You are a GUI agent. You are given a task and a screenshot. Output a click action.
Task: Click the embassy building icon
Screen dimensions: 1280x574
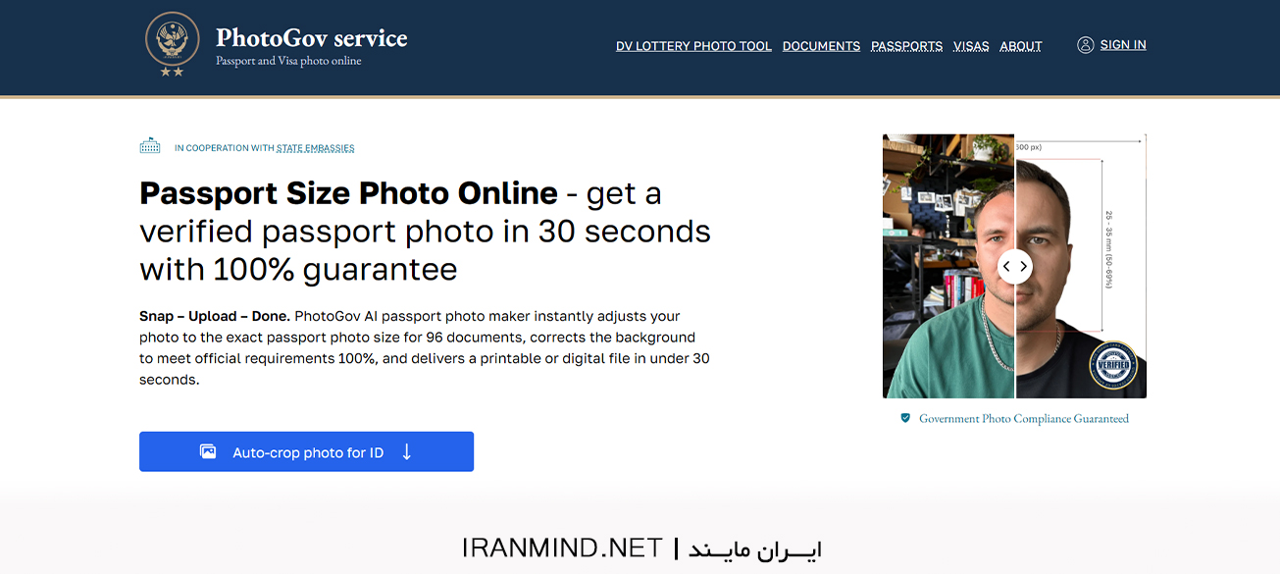(150, 146)
